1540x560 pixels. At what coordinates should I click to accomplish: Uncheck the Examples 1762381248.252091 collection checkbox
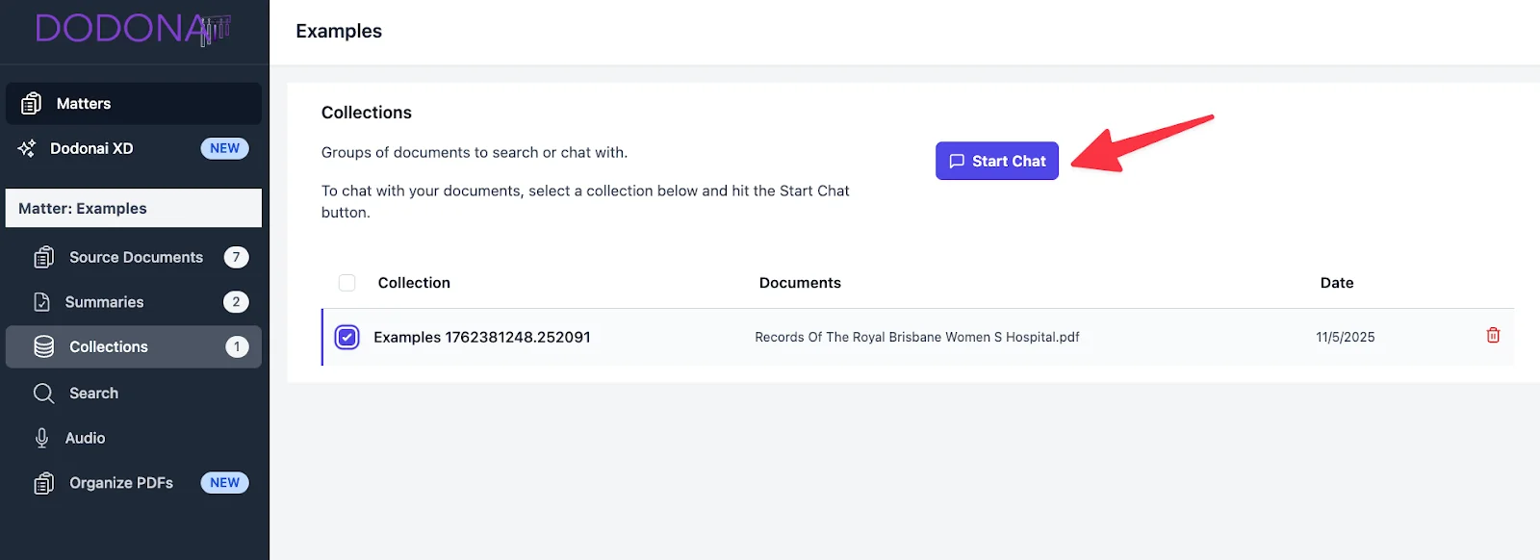[x=346, y=337]
